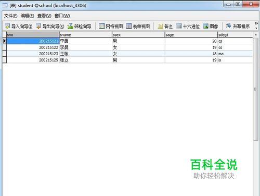260x196 pixels.
Task: Switch to Form View (表单视图)
Action: [138, 26]
